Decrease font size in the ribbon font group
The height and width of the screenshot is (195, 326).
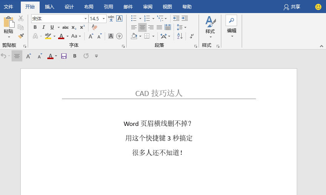[x=100, y=36]
